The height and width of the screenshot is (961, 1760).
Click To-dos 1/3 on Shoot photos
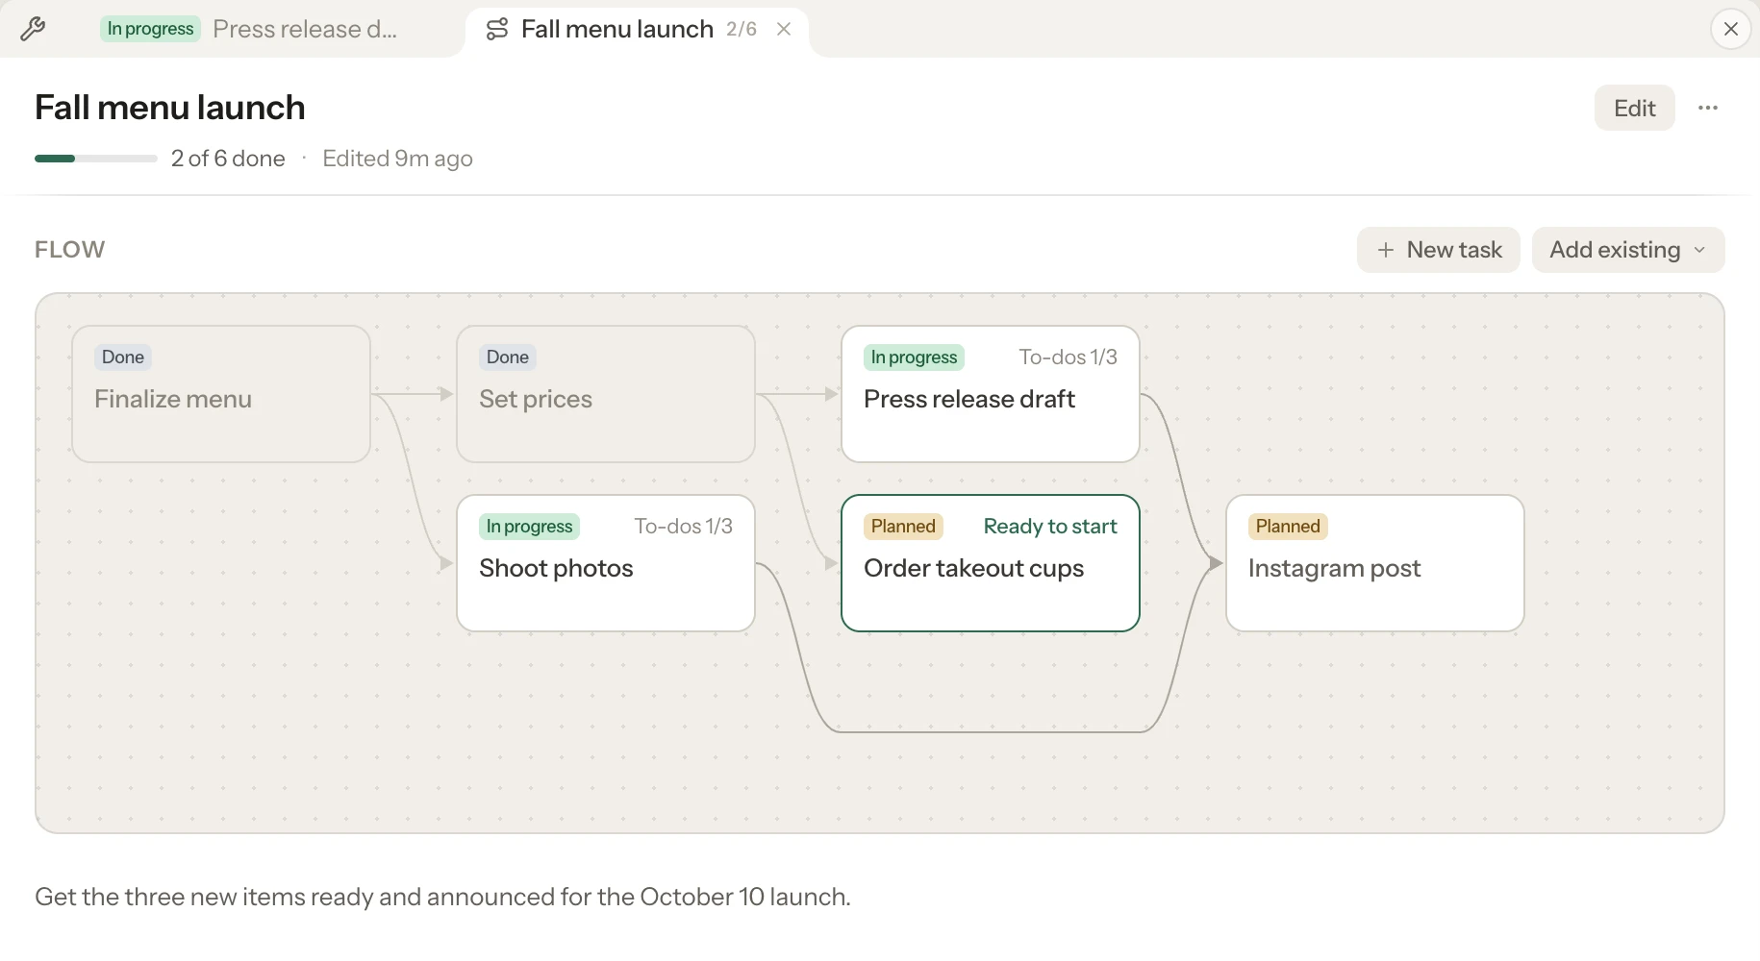coord(683,527)
